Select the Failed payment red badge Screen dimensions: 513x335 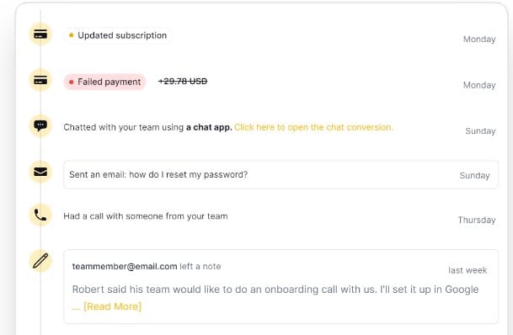(x=104, y=82)
